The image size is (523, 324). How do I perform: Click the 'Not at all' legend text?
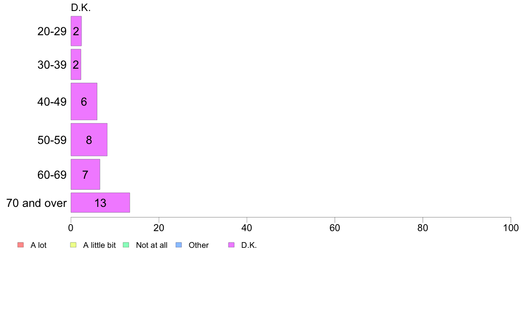pos(151,245)
